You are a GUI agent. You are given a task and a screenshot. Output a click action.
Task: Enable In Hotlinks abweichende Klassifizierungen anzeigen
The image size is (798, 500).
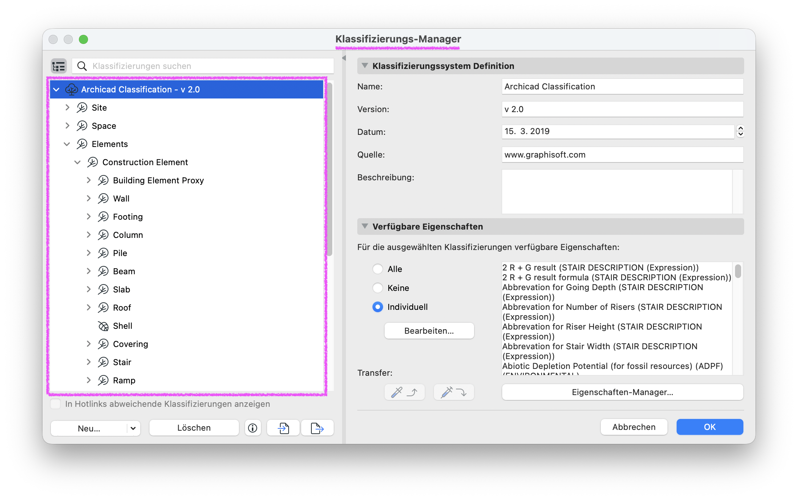[x=56, y=404]
